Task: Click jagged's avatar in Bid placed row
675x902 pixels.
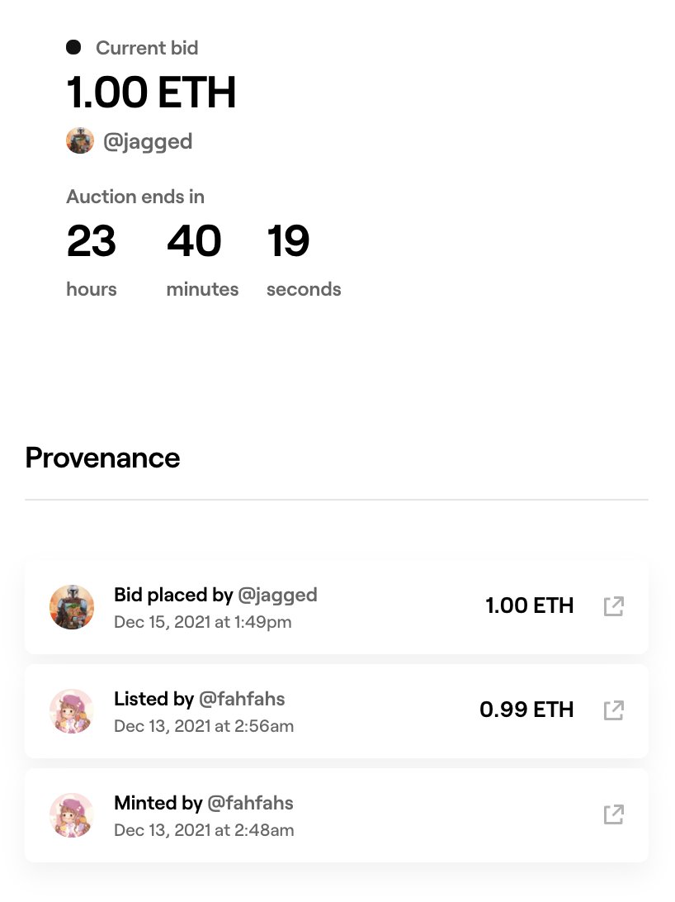Action: click(72, 607)
